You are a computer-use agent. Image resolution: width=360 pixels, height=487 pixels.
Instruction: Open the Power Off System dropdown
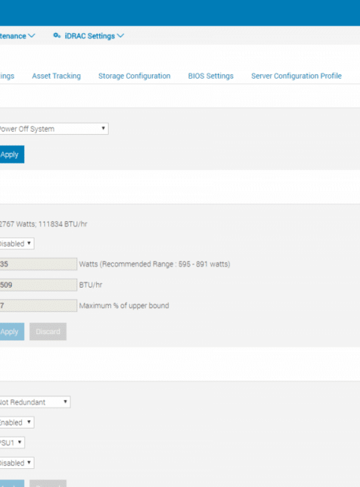point(53,129)
